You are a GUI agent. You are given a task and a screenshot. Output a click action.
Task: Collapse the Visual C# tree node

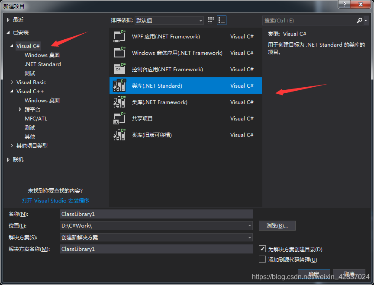pos(12,46)
